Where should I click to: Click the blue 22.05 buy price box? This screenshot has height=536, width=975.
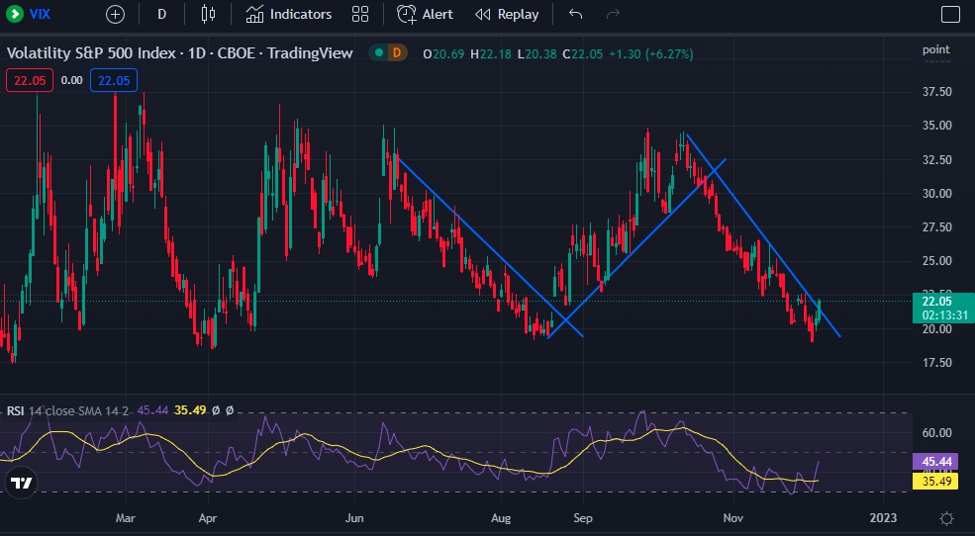click(x=114, y=80)
